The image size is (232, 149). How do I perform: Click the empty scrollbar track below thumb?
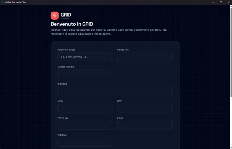[231, 122]
